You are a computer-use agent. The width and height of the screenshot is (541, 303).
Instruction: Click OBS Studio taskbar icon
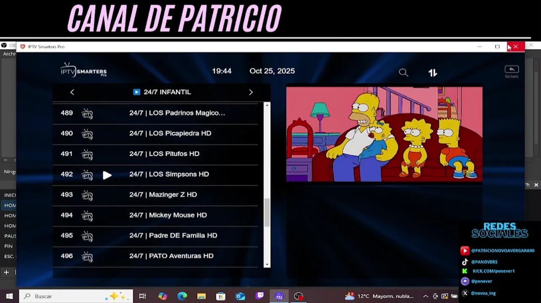pos(298,296)
